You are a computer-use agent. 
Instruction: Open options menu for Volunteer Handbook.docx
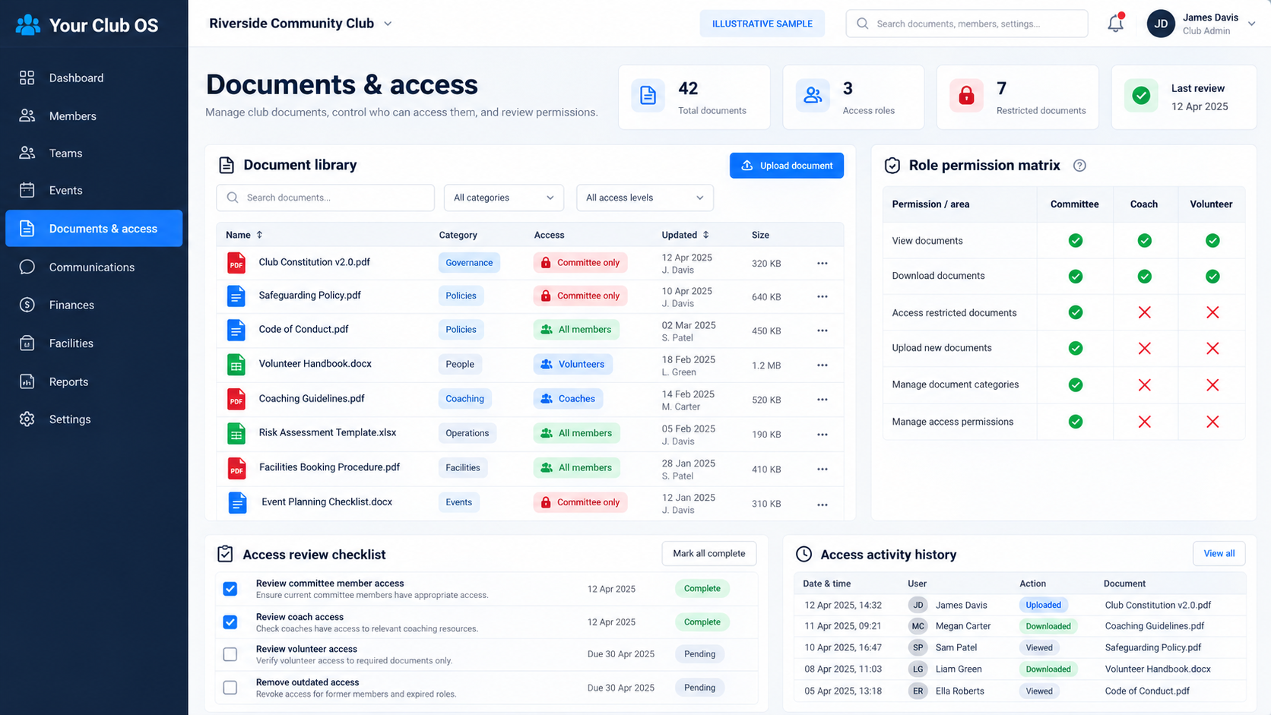click(x=823, y=365)
